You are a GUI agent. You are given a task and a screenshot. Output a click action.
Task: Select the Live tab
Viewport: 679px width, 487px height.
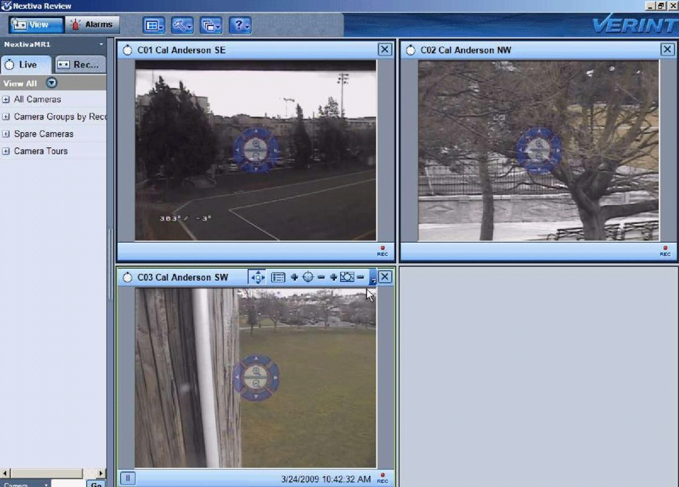26,65
